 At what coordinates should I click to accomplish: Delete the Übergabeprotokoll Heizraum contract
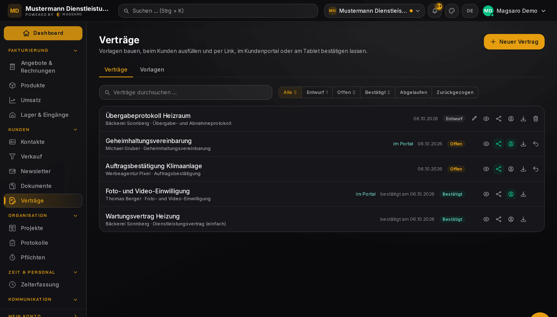[x=536, y=119]
